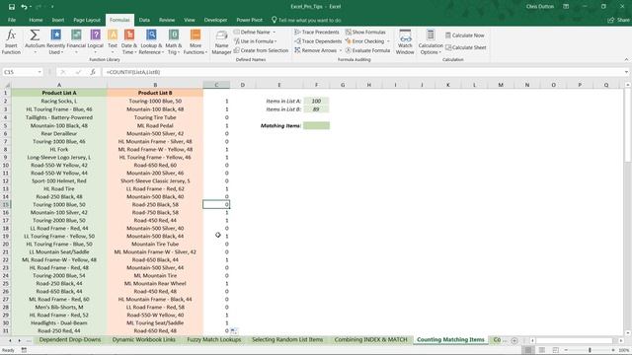Expand Use in Formula dropdown
Screen dimensions: 632x355
[276, 41]
